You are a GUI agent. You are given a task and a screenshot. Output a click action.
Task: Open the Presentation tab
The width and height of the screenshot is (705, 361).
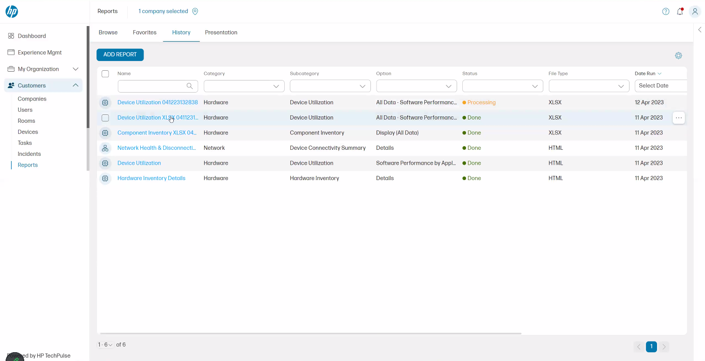pyautogui.click(x=221, y=33)
